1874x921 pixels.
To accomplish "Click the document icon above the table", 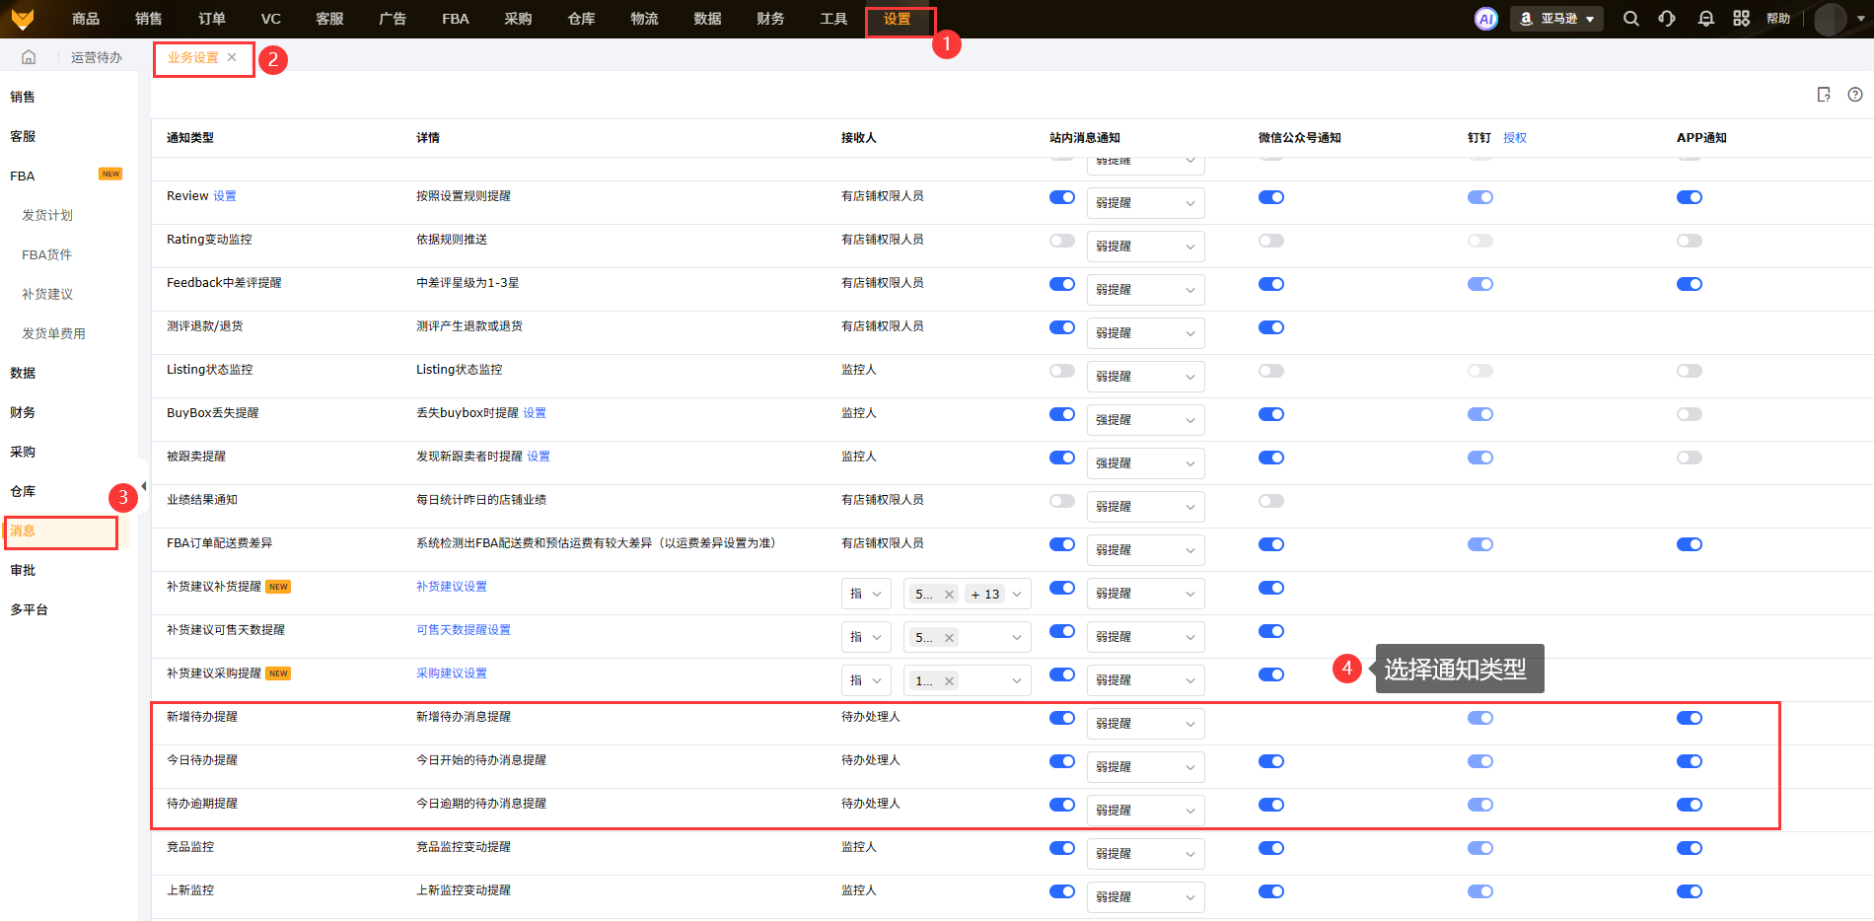I will (1824, 95).
